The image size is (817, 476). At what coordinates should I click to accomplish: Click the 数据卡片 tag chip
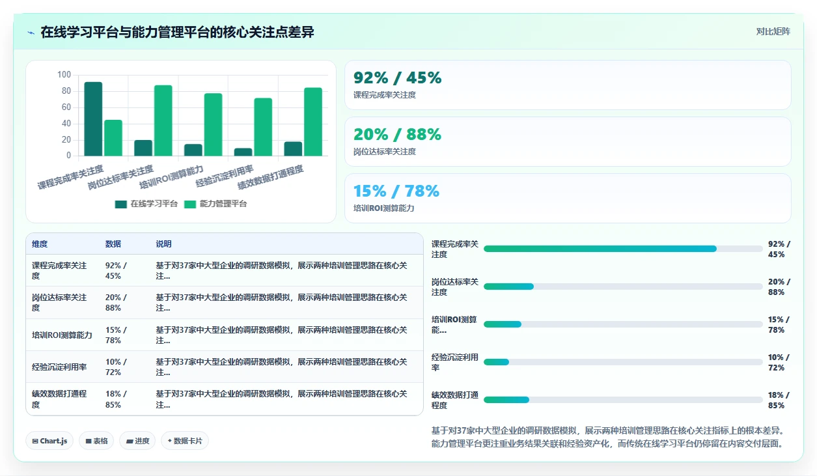pyautogui.click(x=185, y=441)
